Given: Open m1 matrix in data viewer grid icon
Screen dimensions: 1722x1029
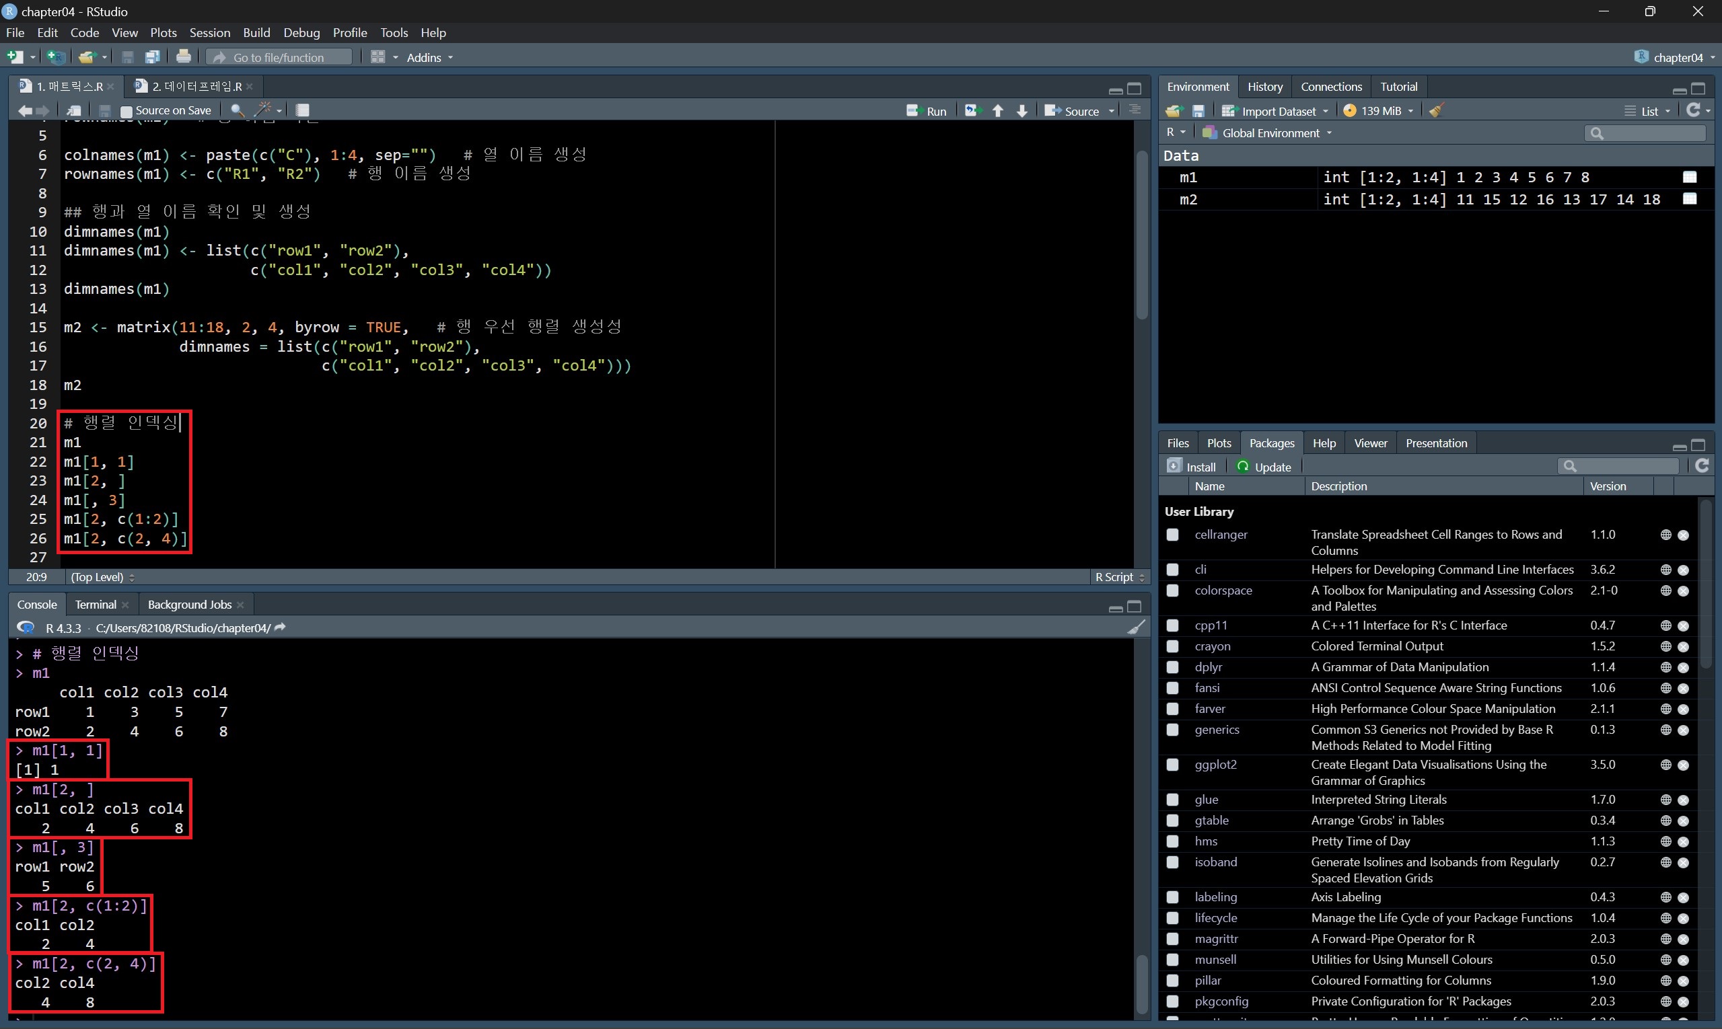Looking at the screenshot, I should pos(1690,178).
